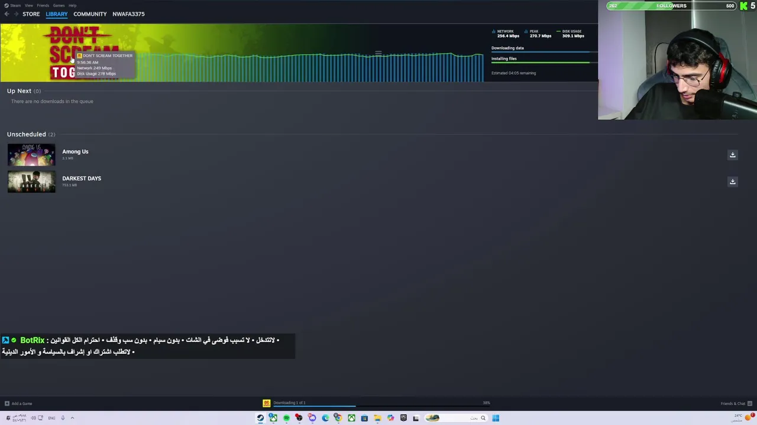757x425 pixels.
Task: Open Discord from the taskbar
Action: tap(312, 418)
